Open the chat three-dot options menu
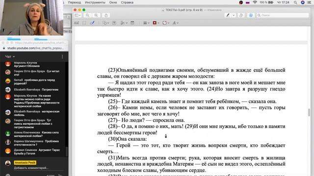Image resolution: width=314 pixels, height=176 pixels. (x=62, y=57)
